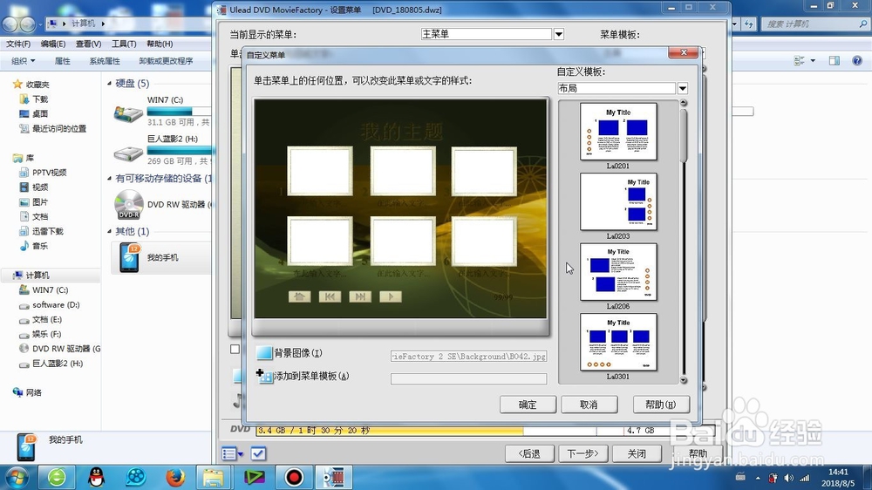The width and height of the screenshot is (872, 490).
Task: Toggle the Explorer preview pane icon
Action: [835, 61]
